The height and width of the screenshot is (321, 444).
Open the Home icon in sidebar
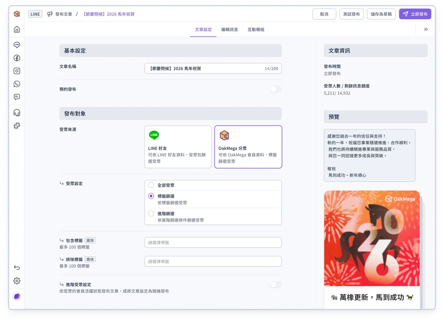17,29
